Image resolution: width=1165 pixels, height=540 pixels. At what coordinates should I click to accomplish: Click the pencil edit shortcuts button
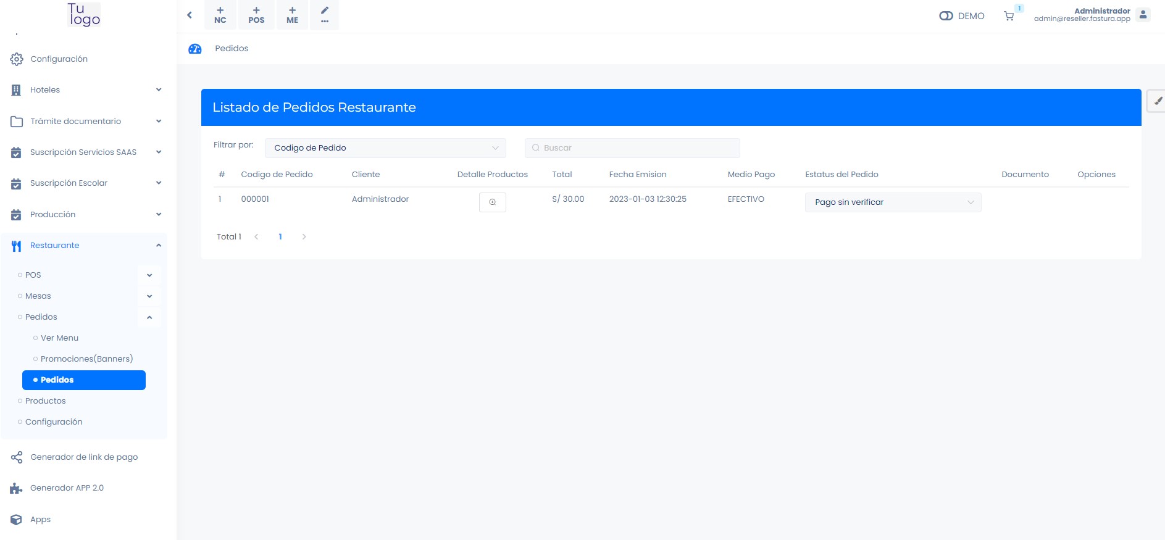[x=324, y=15]
